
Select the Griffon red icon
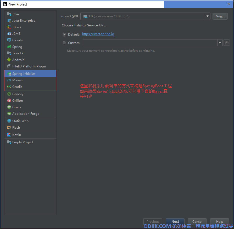9,100
